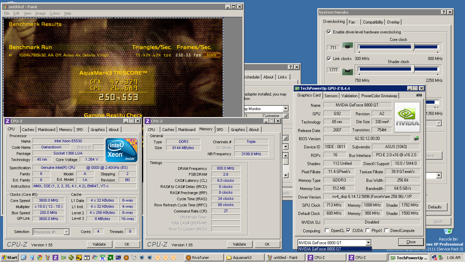Toggle Enable driver-level hardware overclocking
The width and height of the screenshot is (465, 262).
coord(329,32)
